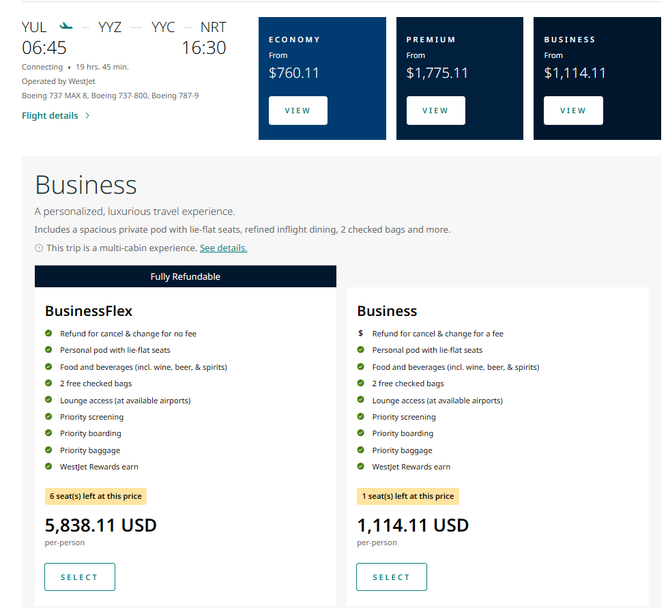Click green checkmark beside BusinessFlex refund feature

tap(48, 334)
